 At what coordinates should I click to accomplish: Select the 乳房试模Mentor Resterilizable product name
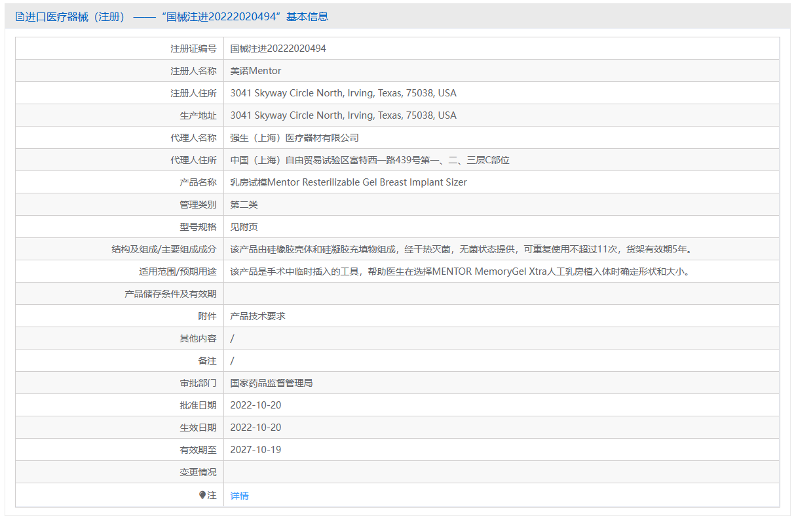click(x=349, y=182)
